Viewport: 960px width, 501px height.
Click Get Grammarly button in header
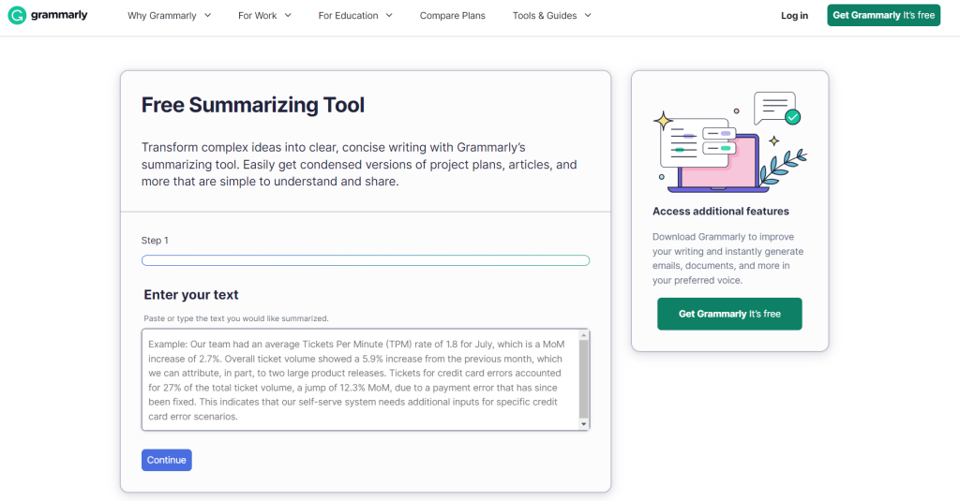click(883, 15)
